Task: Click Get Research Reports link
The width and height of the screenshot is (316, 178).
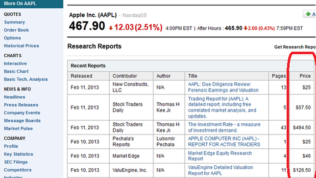Action: (x=295, y=47)
